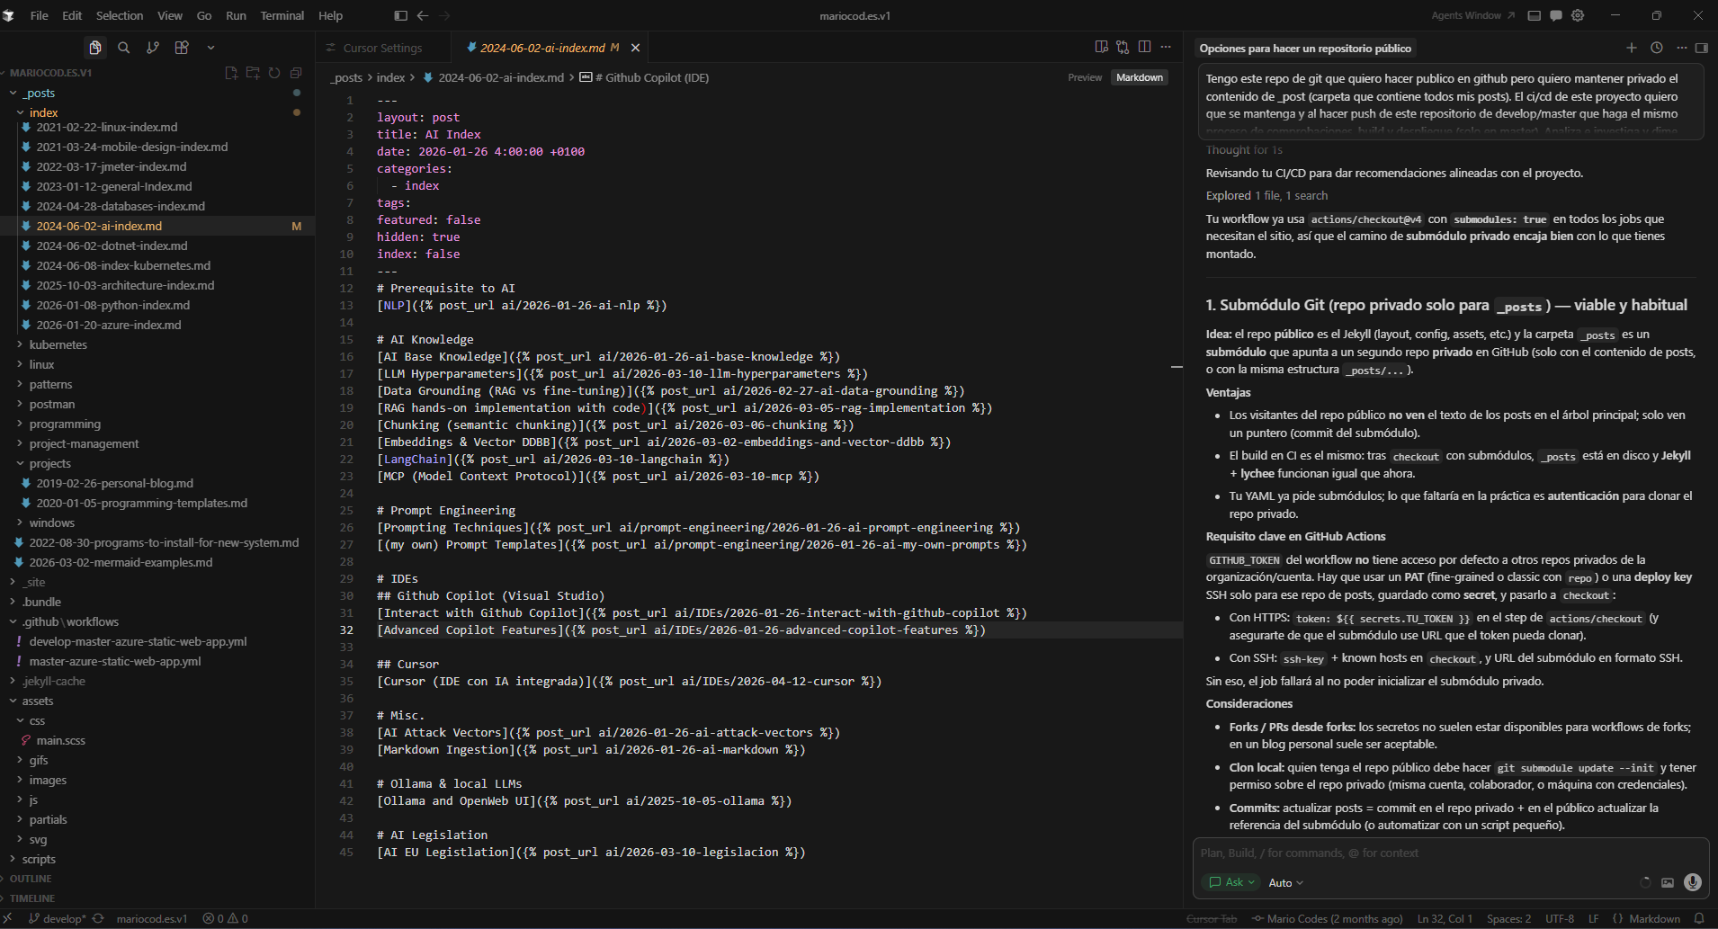1718x929 pixels.
Task: Open 2024-06-02-dotnet-index.md file
Action: [157, 246]
